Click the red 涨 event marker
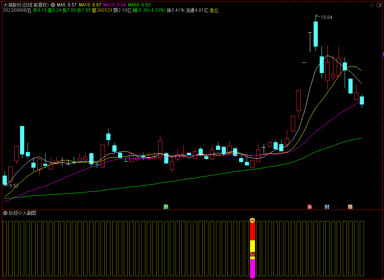 click(x=309, y=207)
